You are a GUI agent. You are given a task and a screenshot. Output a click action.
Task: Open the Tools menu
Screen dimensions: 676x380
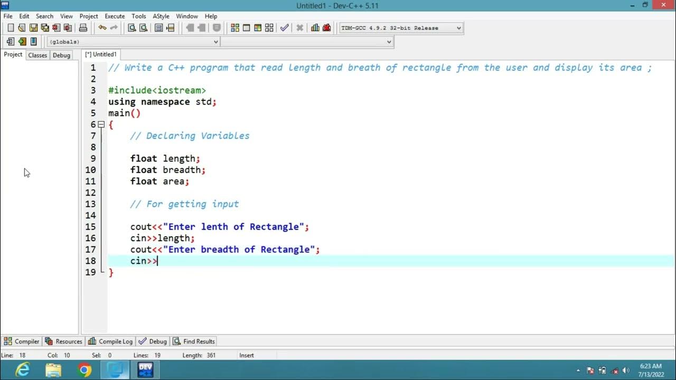click(x=139, y=16)
